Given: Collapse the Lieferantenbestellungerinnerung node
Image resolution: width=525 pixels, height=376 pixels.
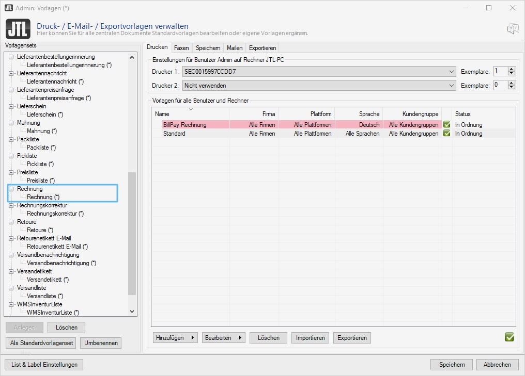Looking at the screenshot, I should 11,57.
